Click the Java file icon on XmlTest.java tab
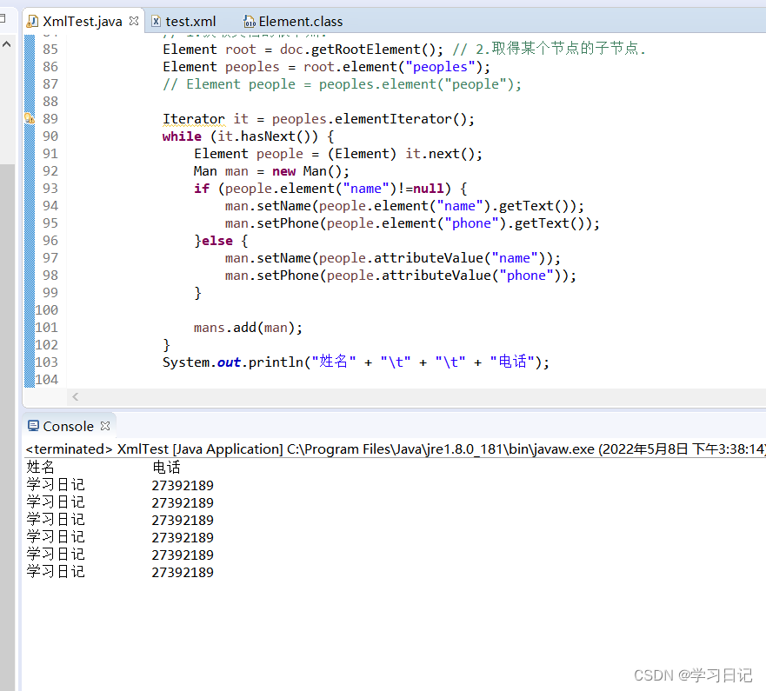The height and width of the screenshot is (691, 766). pos(33,22)
